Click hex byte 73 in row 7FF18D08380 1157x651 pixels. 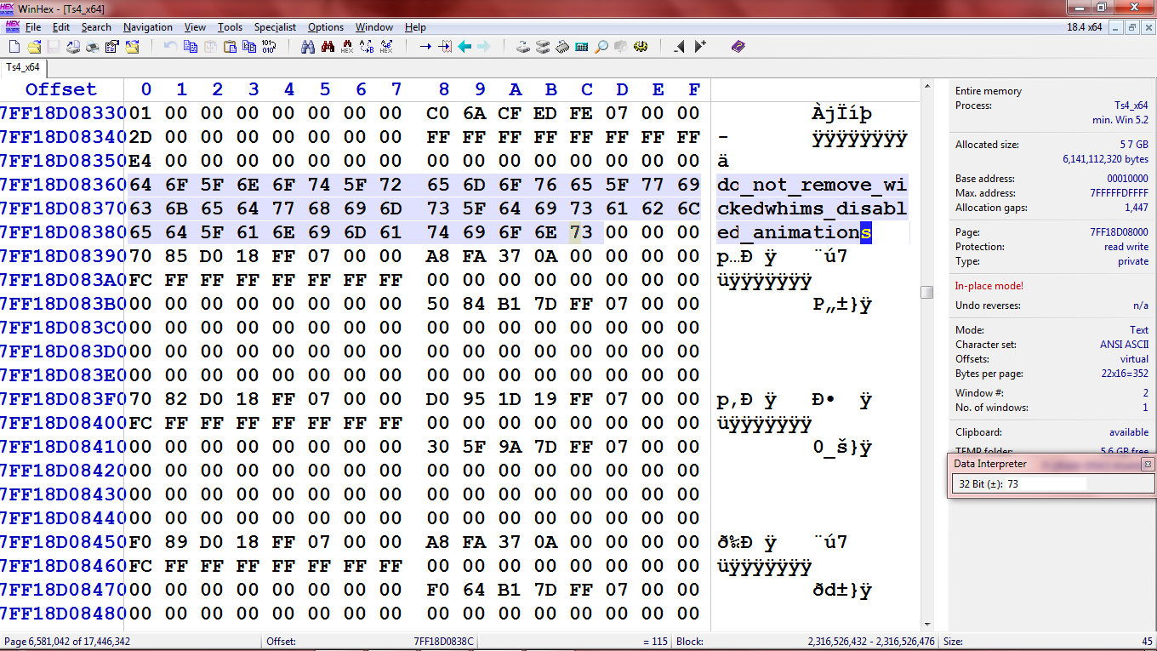click(581, 232)
